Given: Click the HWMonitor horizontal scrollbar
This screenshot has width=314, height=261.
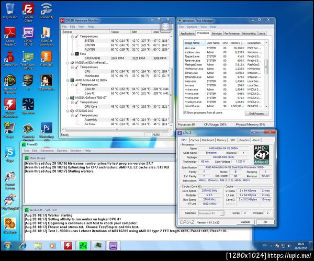Looking at the screenshot, I should pos(117,130).
